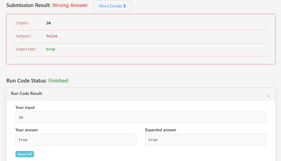Focus the Your input text field
Image resolution: width=281 pixels, height=161 pixels.
[140, 117]
